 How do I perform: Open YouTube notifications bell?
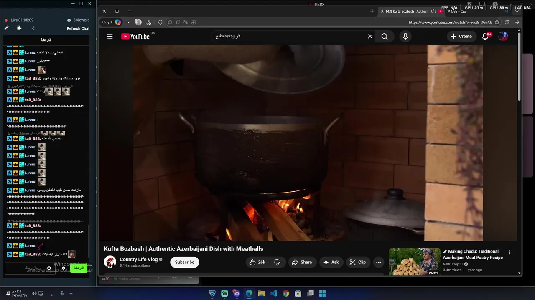click(485, 37)
